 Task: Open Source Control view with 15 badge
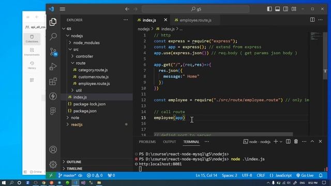pyautogui.click(x=53, y=52)
